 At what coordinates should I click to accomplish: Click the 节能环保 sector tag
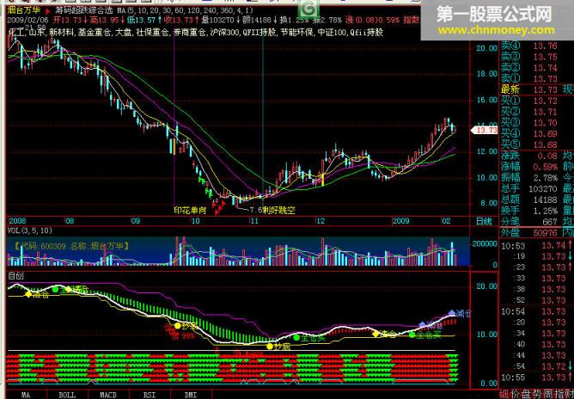tap(297, 34)
